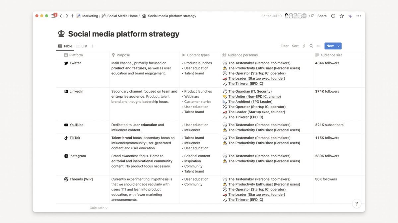Open the sidebar menu with notification badge
Screen dimensions: 398x223
tap(54, 16)
